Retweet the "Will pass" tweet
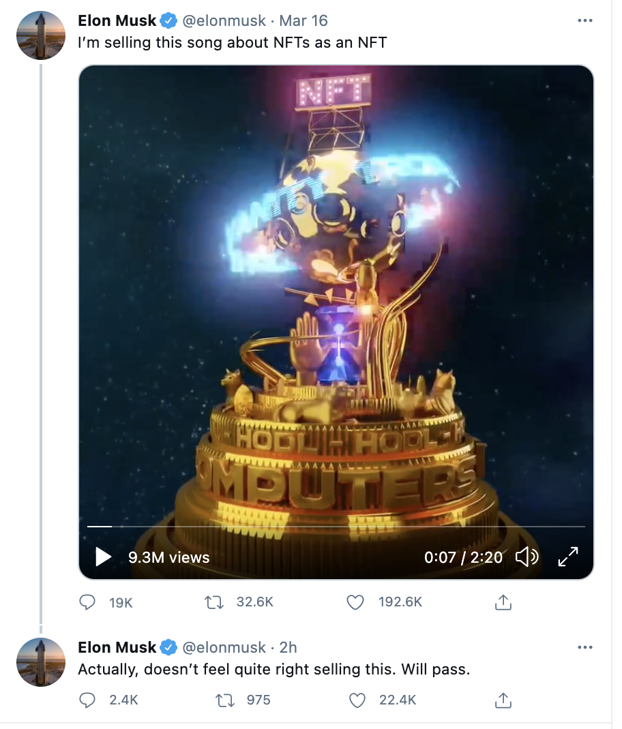The height and width of the screenshot is (729, 622). [223, 700]
